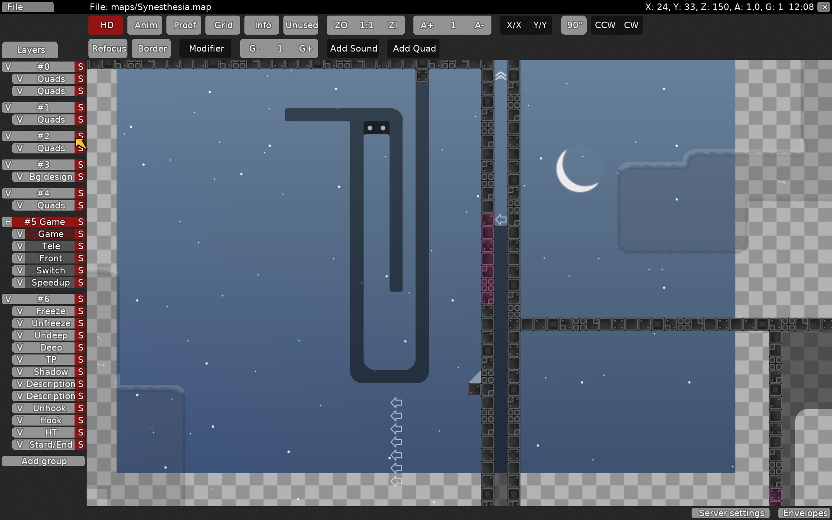Refocus the map view
Image resolution: width=832 pixels, height=520 pixels.
coord(107,48)
